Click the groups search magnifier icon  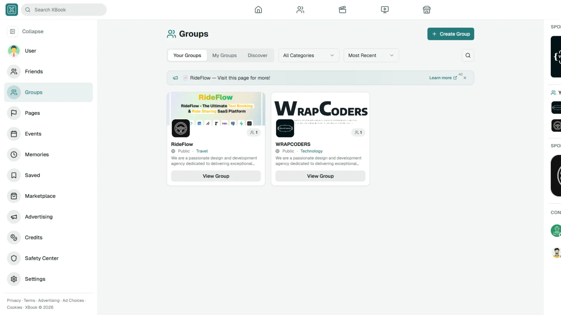point(468,55)
